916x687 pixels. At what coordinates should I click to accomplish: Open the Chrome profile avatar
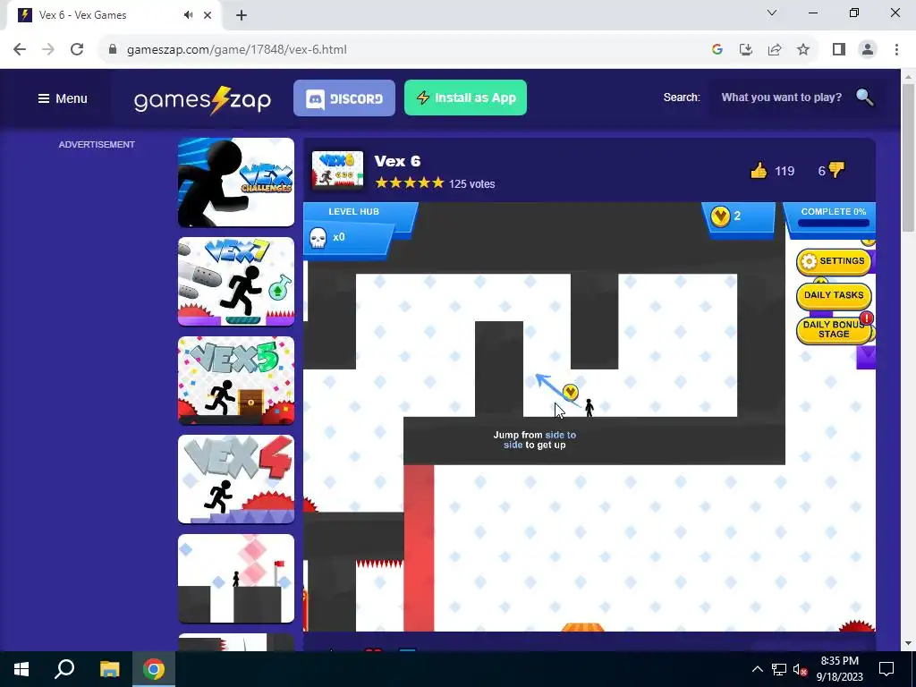click(x=868, y=50)
